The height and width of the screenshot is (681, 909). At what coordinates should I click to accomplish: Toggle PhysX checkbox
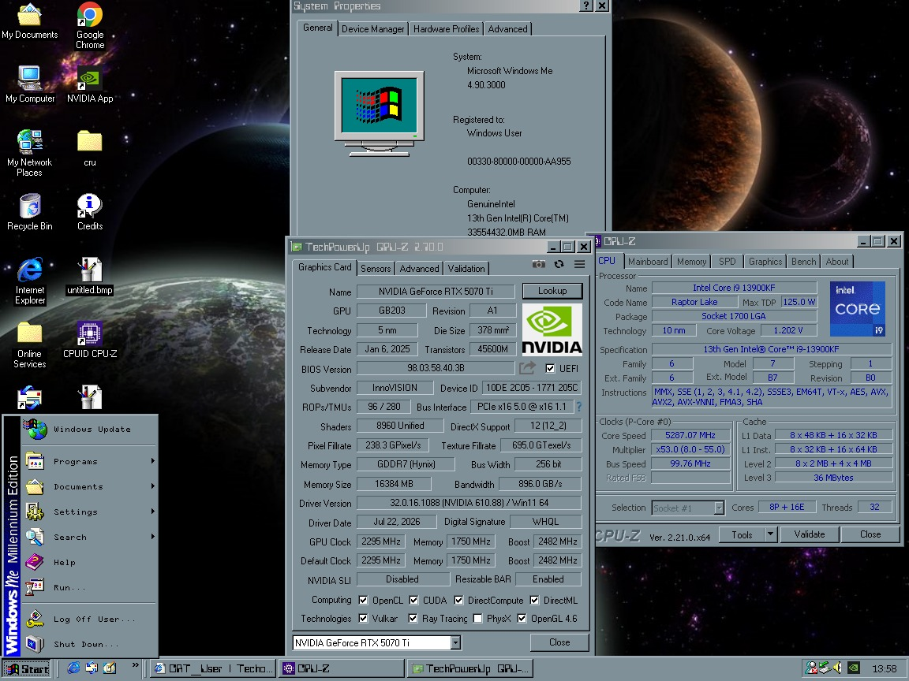477,619
